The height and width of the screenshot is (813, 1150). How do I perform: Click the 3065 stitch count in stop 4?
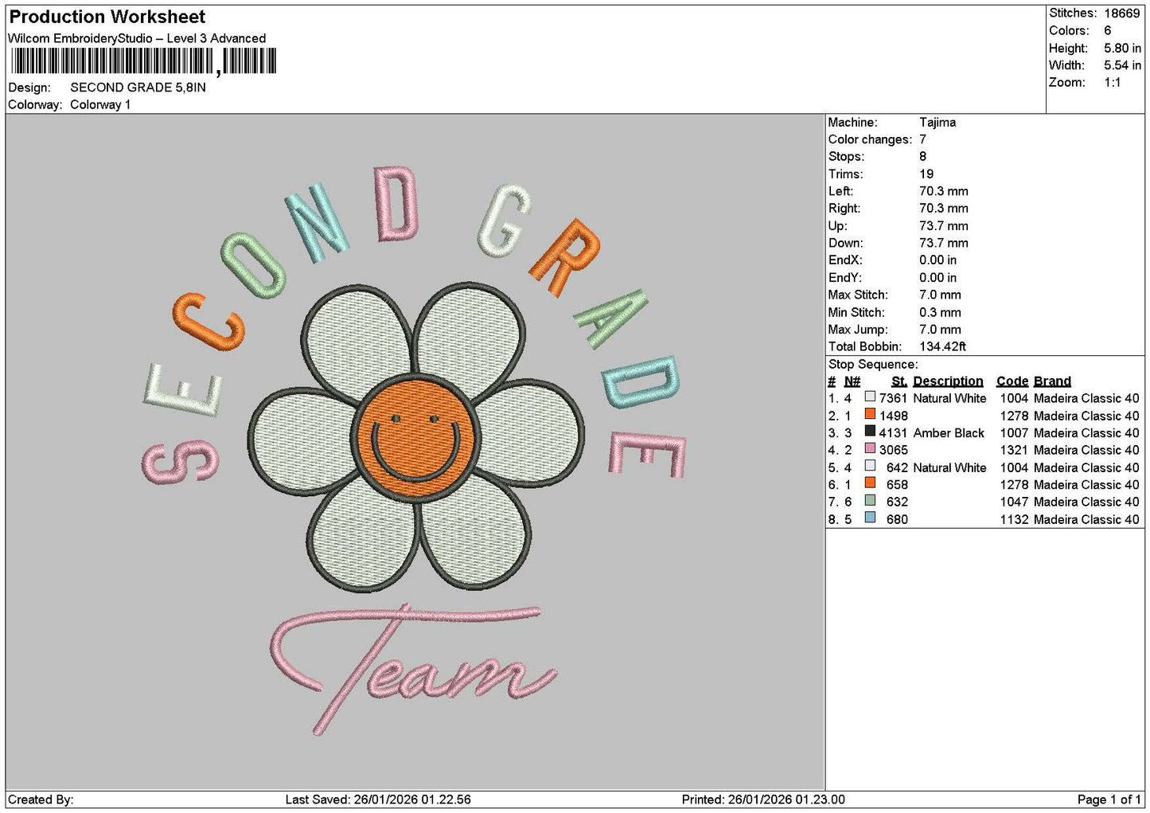[x=893, y=450]
